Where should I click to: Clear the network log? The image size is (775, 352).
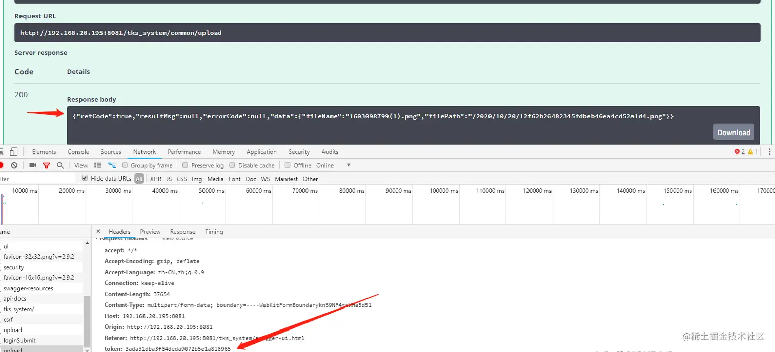14,165
